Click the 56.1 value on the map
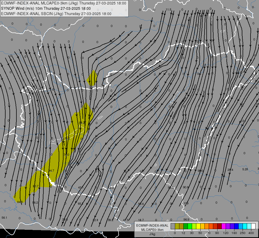The image size is (259, 238). click(x=4, y=218)
